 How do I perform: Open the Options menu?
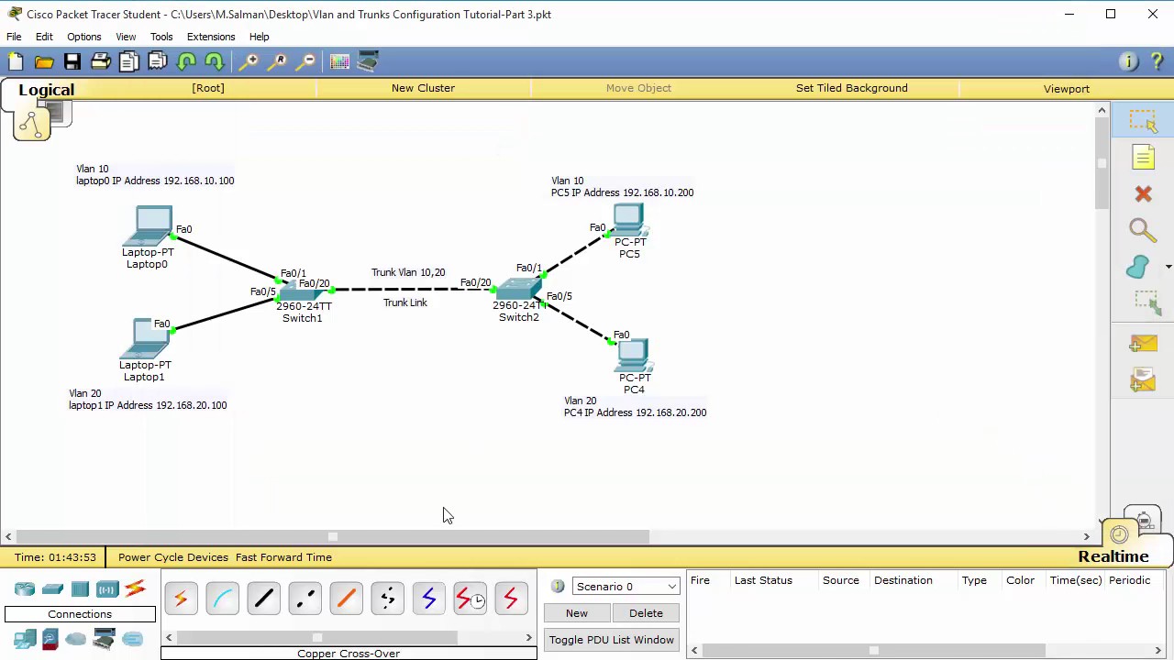point(83,37)
